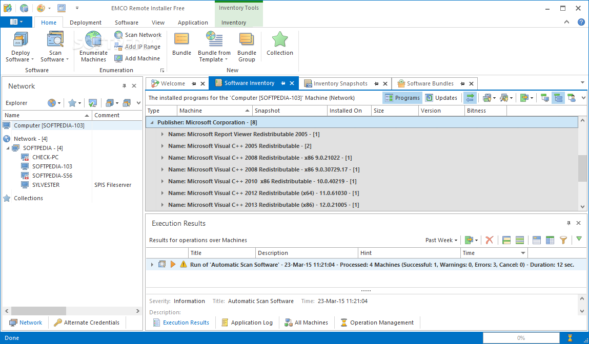Collapse the SOFTPEDIA network group

(8, 148)
